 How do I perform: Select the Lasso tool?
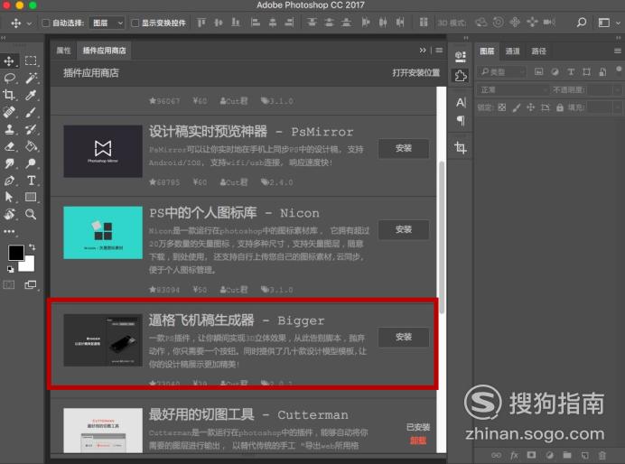point(9,78)
